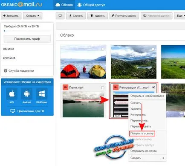
Task: Expand the Еще dropdown
Action: pos(180,16)
